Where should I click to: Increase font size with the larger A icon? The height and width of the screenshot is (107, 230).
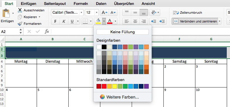pyautogui.click(x=104, y=13)
